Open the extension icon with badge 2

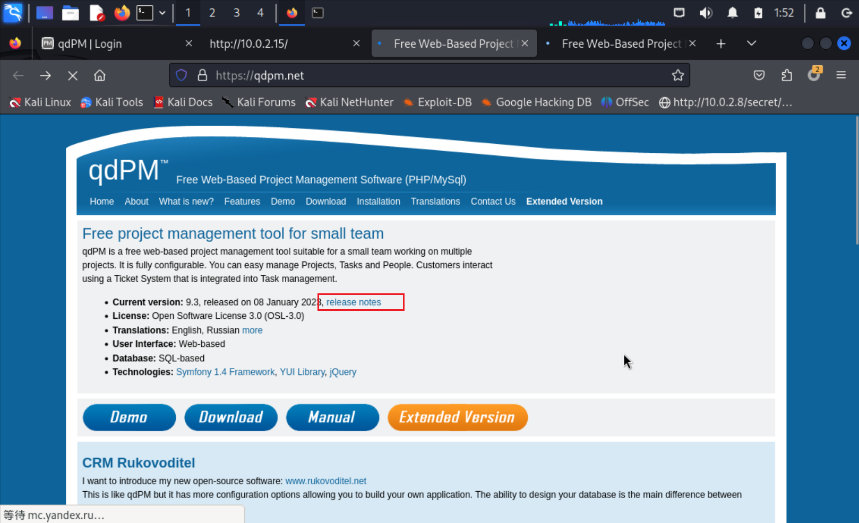[x=814, y=75]
